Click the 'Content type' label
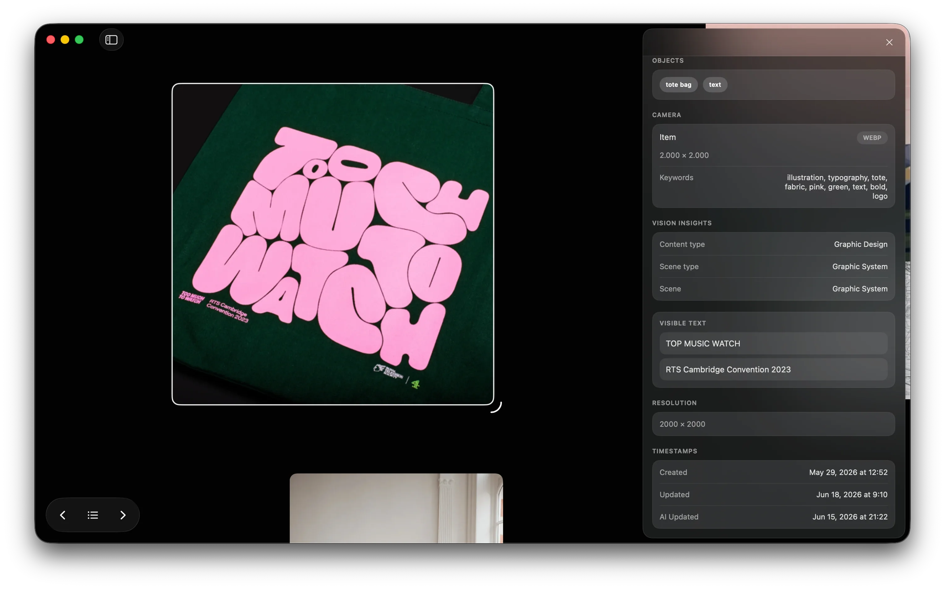Image resolution: width=945 pixels, height=589 pixels. (x=682, y=244)
